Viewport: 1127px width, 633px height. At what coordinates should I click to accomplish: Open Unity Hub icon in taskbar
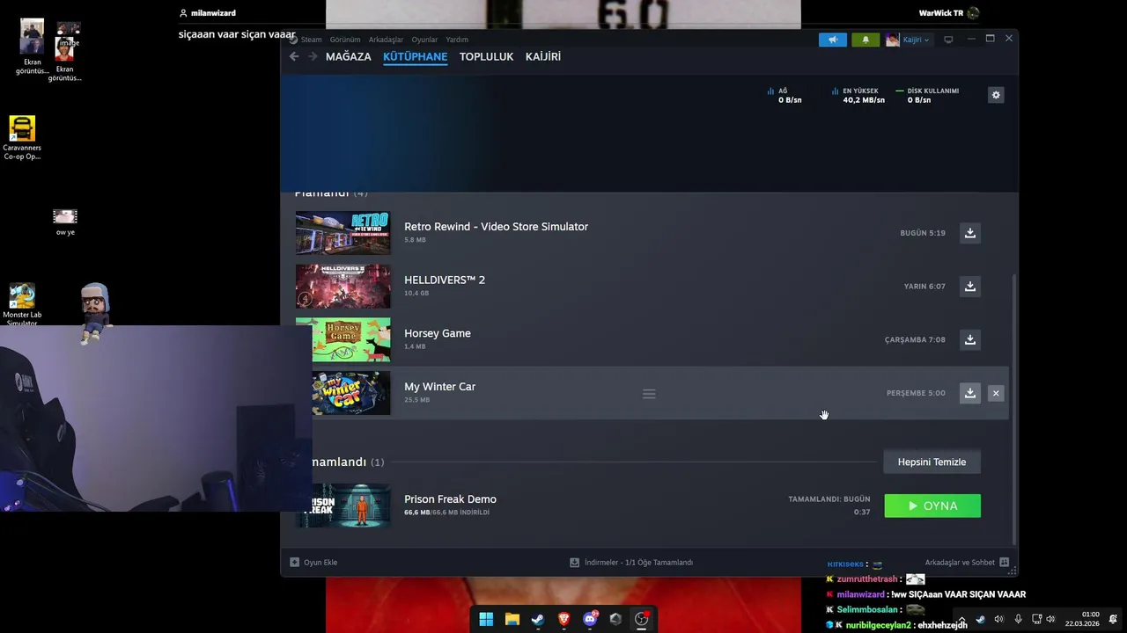pos(615,619)
